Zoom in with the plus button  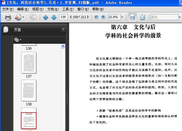click(x=103, y=17)
